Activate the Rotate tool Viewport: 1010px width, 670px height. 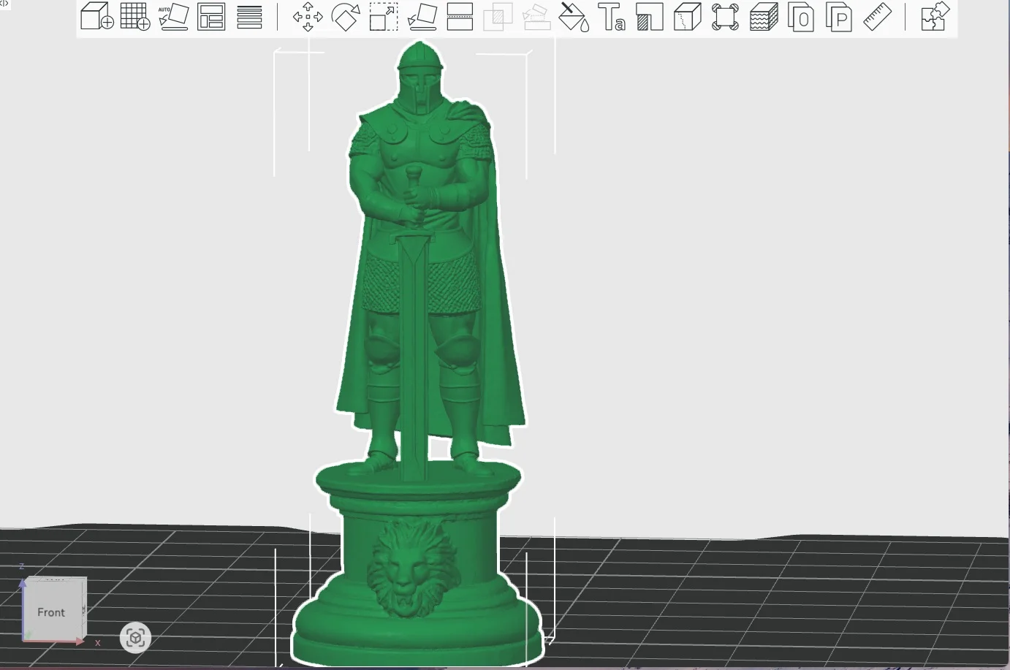click(x=346, y=16)
